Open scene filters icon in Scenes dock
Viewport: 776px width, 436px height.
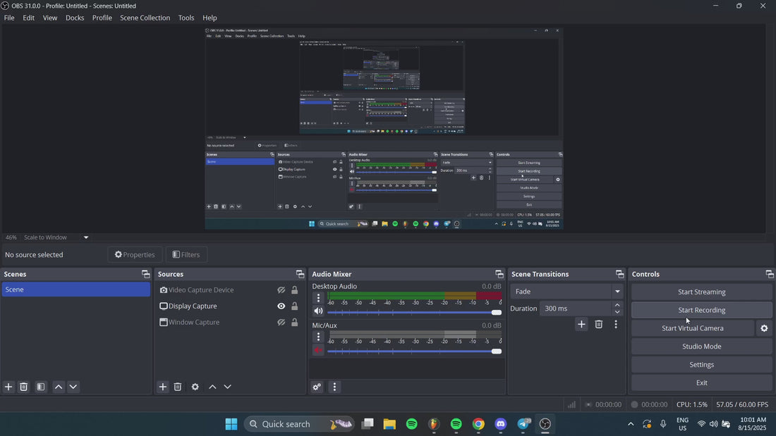[x=41, y=387]
